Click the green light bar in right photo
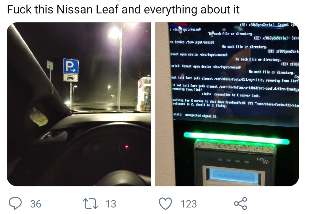This screenshot has width=309, height=214. tap(236, 138)
